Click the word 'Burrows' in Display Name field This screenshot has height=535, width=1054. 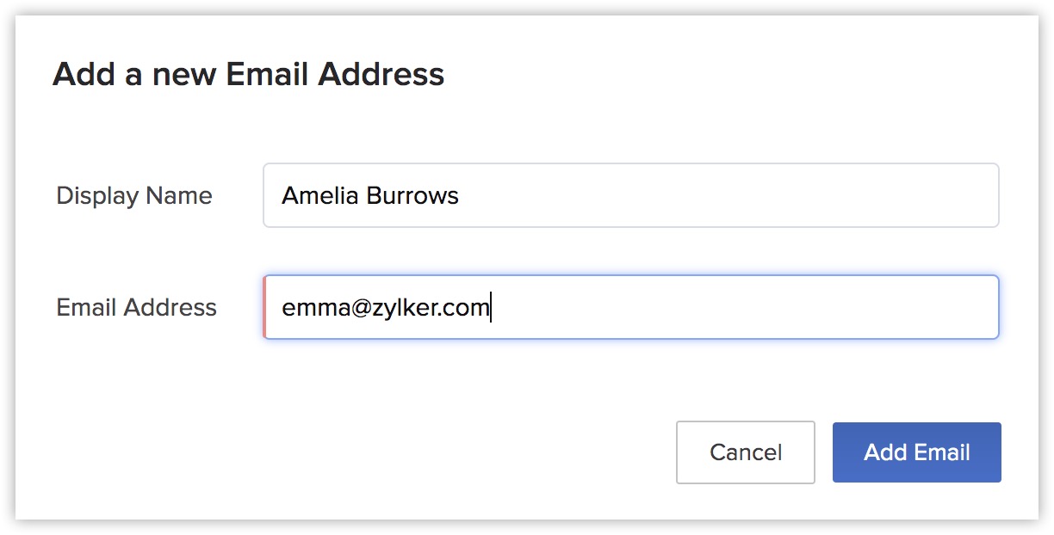[x=413, y=196]
